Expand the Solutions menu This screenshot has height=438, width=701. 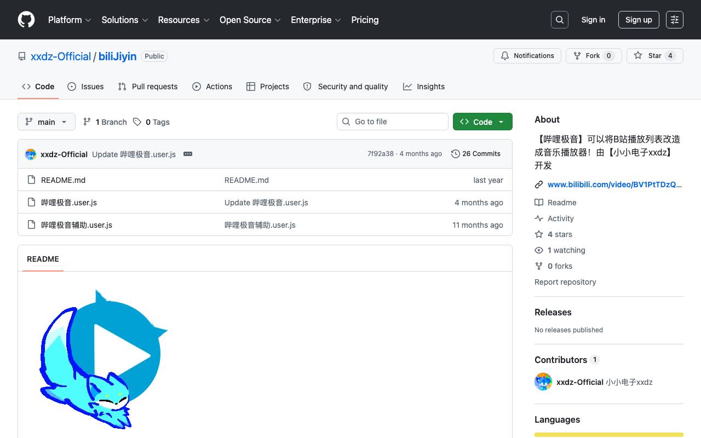point(125,20)
